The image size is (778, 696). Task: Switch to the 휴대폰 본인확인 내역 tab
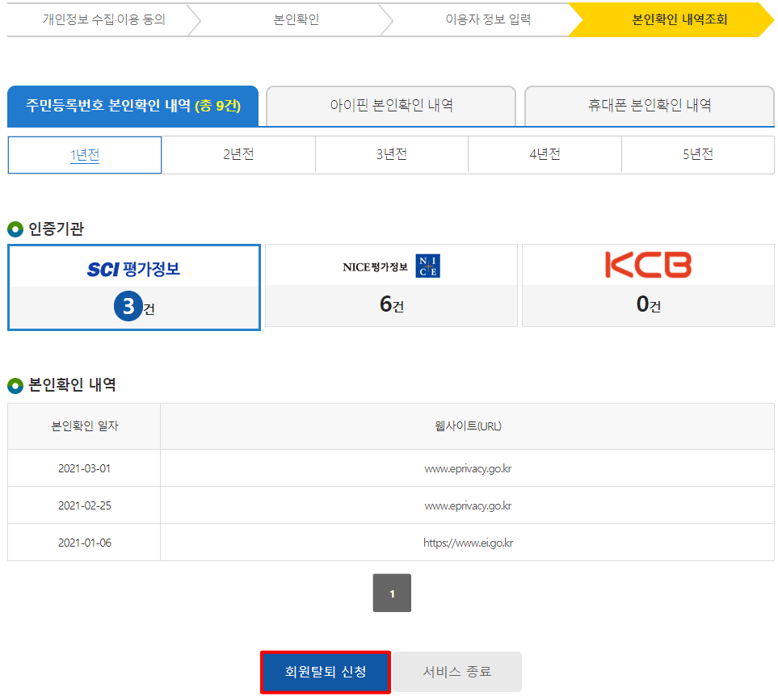pos(648,106)
